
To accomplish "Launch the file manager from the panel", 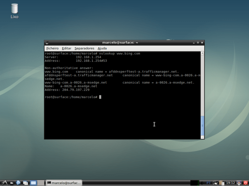I will (x=11, y=183).
